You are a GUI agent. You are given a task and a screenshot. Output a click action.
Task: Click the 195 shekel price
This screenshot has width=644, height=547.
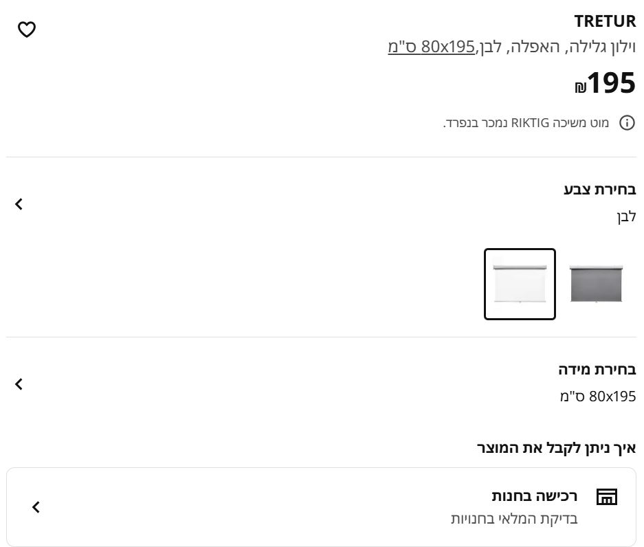pyautogui.click(x=605, y=83)
